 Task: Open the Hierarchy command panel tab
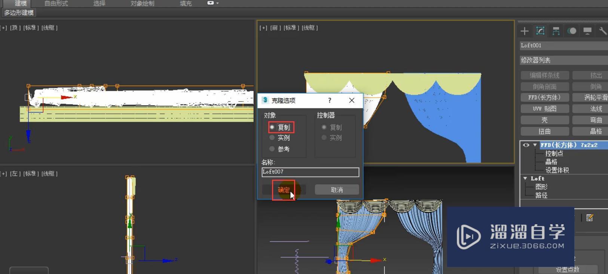coord(556,31)
